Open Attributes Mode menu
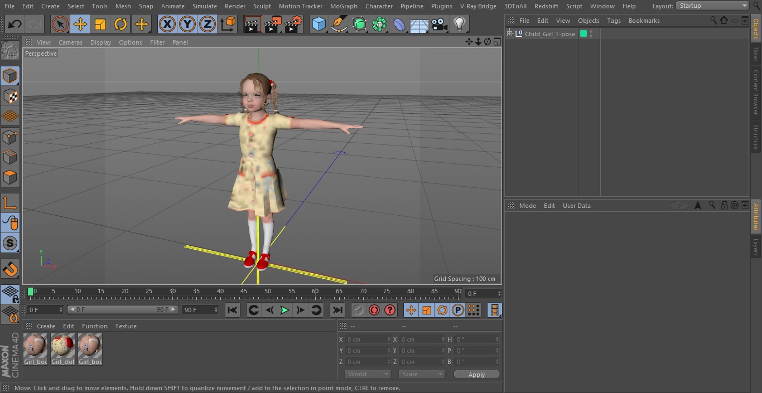The image size is (762, 393). [527, 206]
